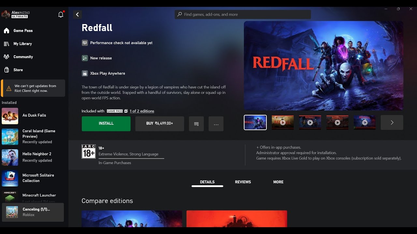Click the Hello Neighbor 2 game cover
Screen dimensions: 417x234
(10, 157)
